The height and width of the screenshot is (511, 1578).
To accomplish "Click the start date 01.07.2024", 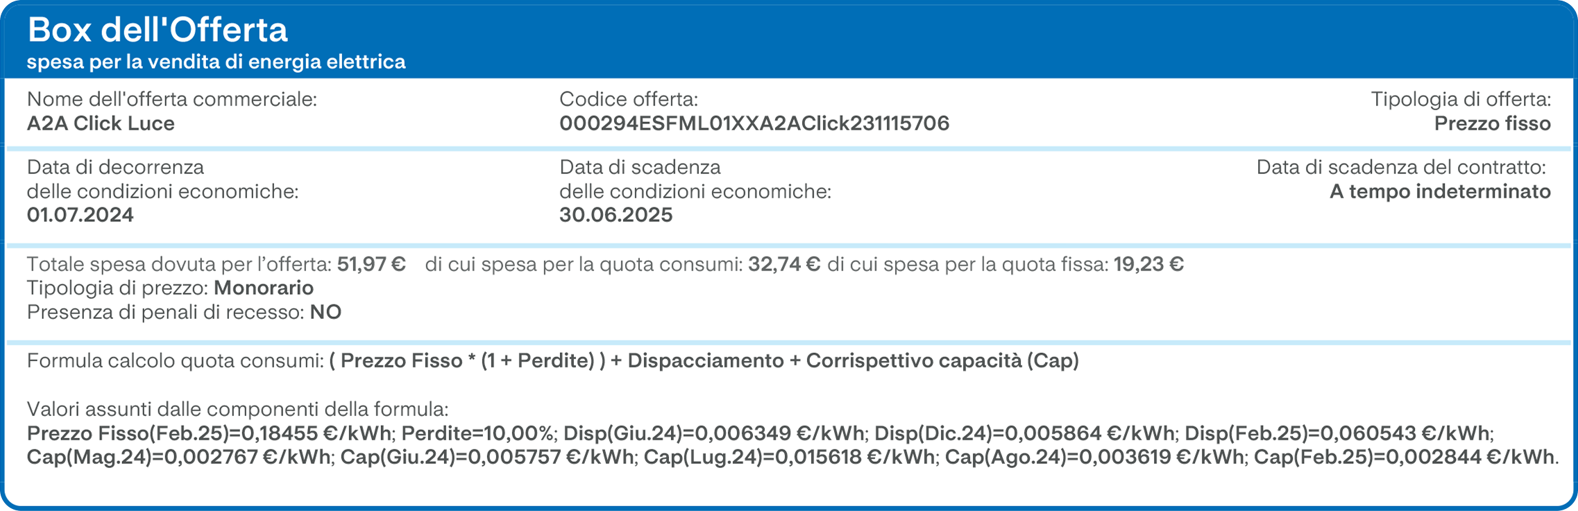I will pyautogui.click(x=80, y=215).
